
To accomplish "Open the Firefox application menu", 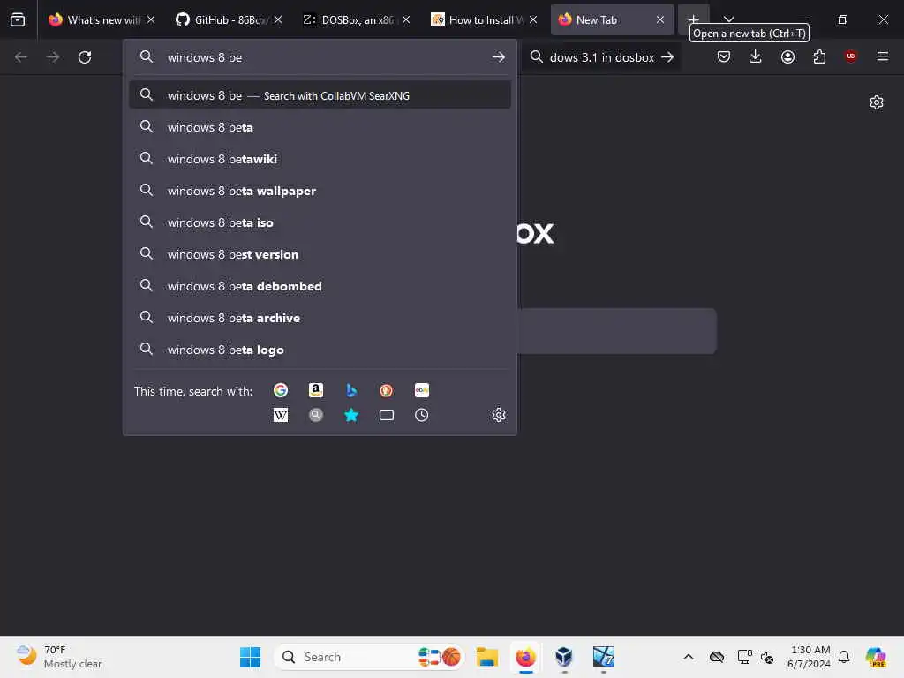I will 882,56.
